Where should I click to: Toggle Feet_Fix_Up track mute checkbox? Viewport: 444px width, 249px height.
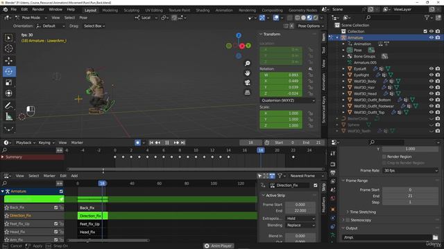point(55,224)
